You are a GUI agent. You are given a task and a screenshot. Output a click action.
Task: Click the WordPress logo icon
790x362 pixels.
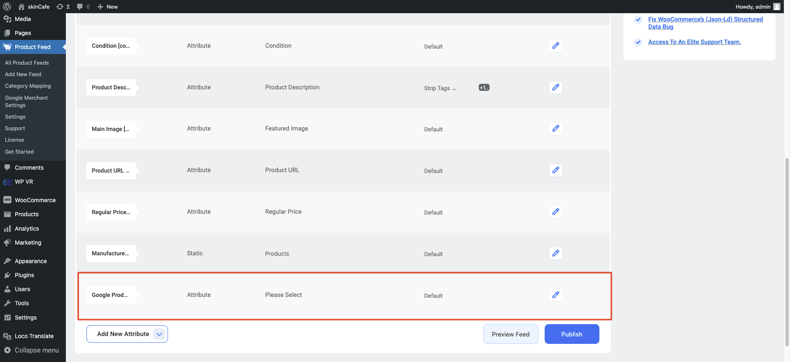[7, 7]
